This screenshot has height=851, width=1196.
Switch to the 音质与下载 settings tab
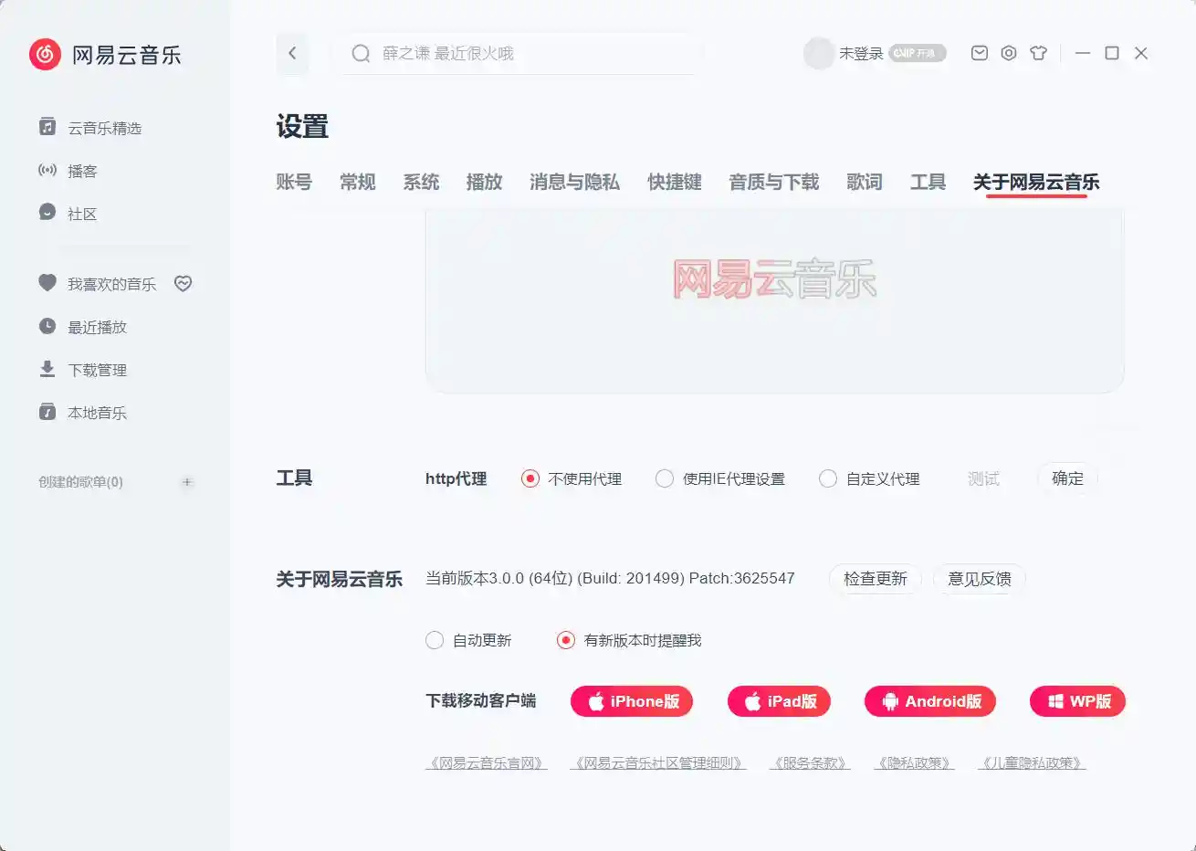click(x=772, y=182)
